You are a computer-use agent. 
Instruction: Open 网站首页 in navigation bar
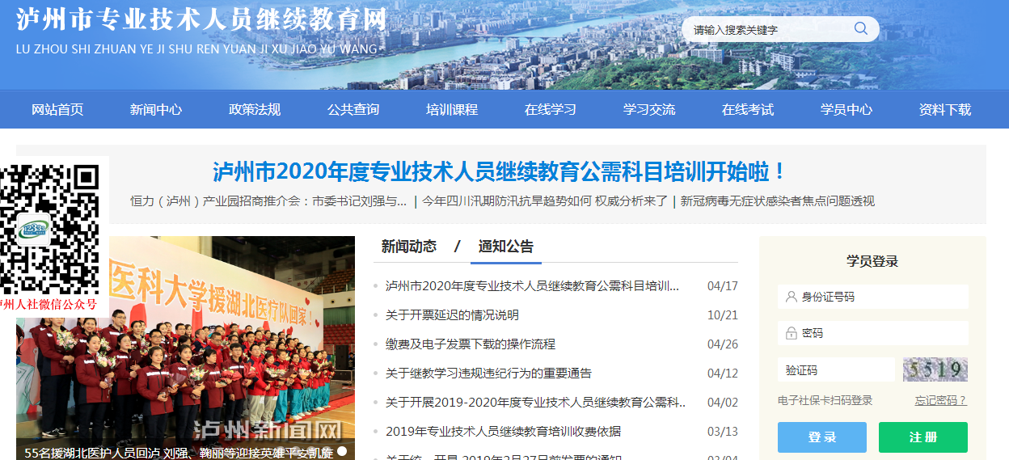(57, 110)
